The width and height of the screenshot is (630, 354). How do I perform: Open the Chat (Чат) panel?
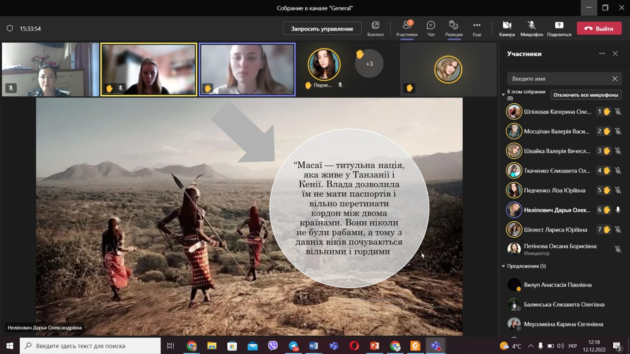point(431,26)
